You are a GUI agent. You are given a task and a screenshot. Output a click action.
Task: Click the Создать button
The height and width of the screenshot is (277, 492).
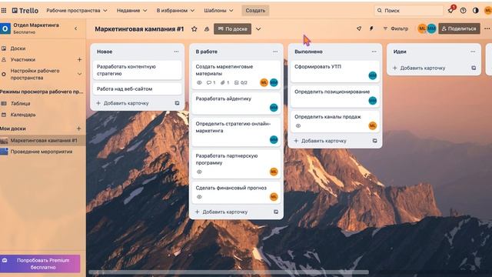click(255, 10)
